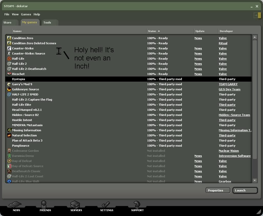This screenshot has height=216, width=263.
Task: Click the Darwinia Demo green figure icon
Action: click(9, 156)
